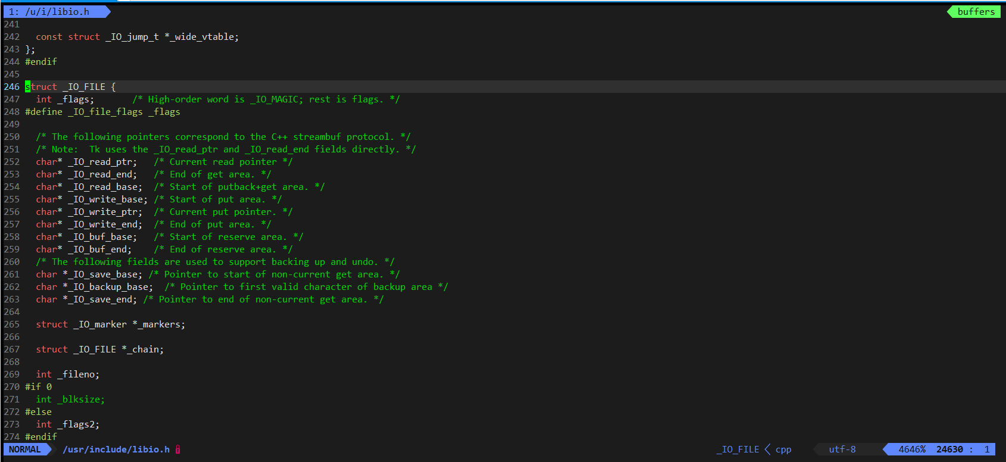Click 'End of reserve area.' comment

pos(223,249)
